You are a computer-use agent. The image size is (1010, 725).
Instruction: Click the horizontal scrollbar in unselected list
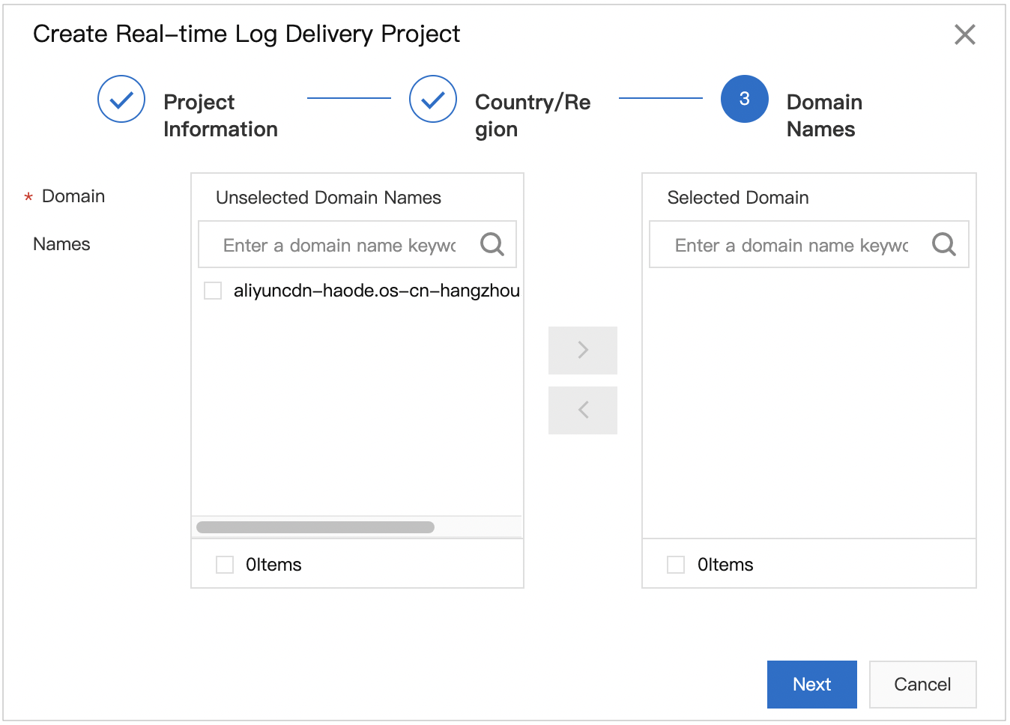[x=315, y=527]
